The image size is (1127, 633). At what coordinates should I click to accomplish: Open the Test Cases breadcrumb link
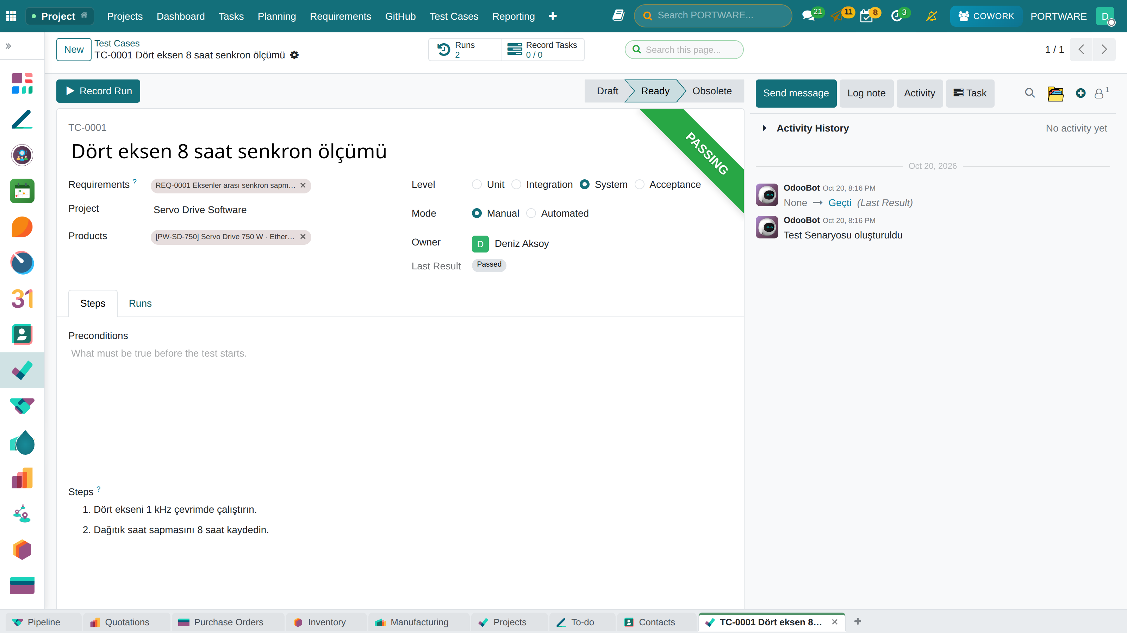click(117, 43)
